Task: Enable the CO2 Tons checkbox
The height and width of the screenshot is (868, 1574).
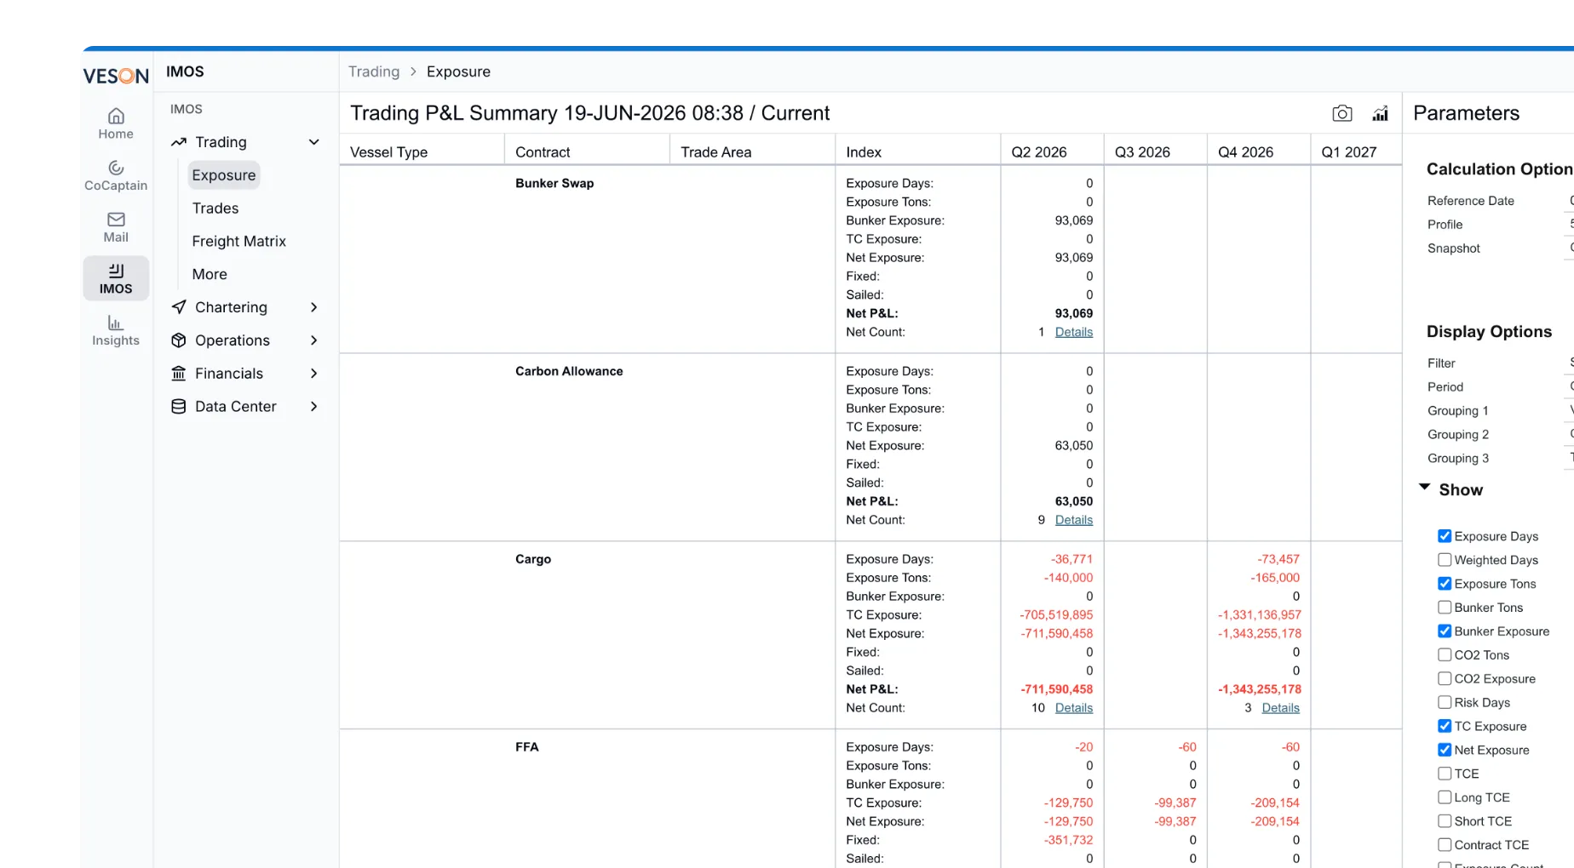Action: [x=1445, y=655]
